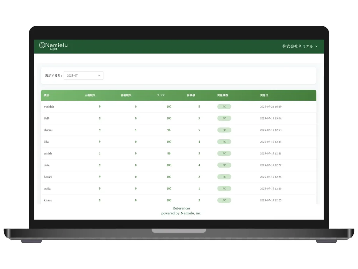The height and width of the screenshot is (269, 358).
Task: Sort by the 休養感 column header
Action: tap(191, 95)
